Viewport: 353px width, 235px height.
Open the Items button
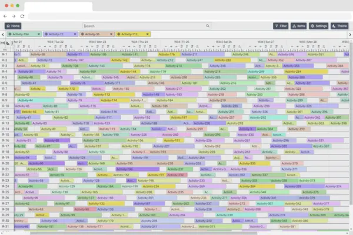pyautogui.click(x=298, y=26)
